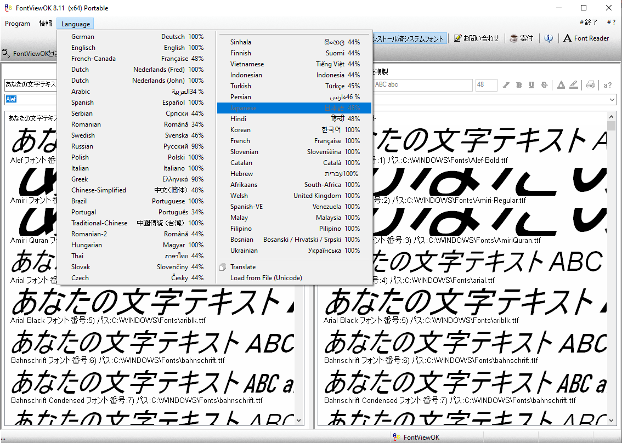Close the open Language menu header

[75, 24]
